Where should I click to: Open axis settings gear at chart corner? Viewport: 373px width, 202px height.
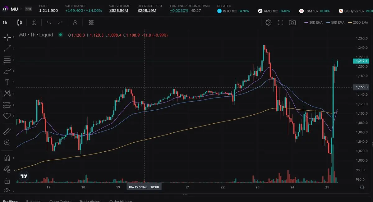(362, 187)
